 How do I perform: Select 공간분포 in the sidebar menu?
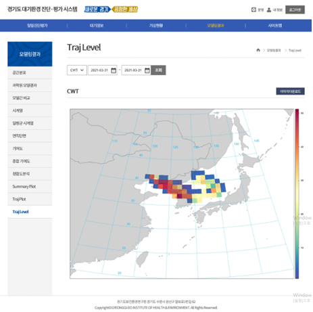coord(30,72)
